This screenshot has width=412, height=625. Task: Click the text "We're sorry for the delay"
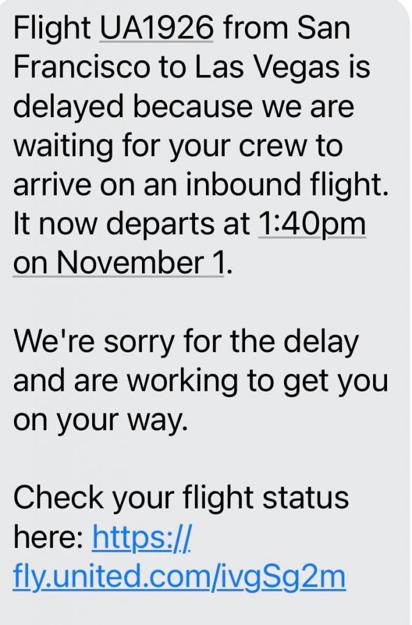coord(185,342)
